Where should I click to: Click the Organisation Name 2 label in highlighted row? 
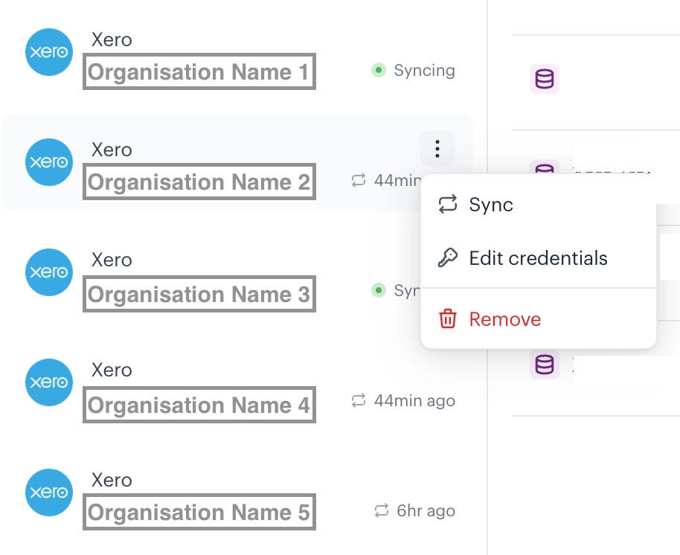point(199,182)
